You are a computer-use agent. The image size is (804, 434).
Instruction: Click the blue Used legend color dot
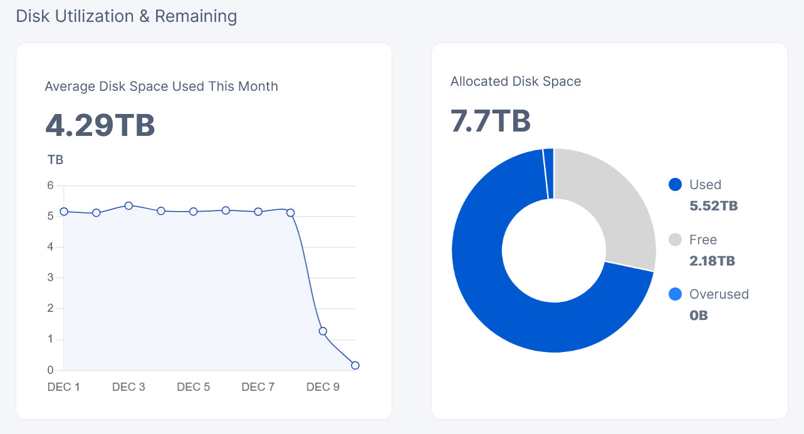point(675,185)
